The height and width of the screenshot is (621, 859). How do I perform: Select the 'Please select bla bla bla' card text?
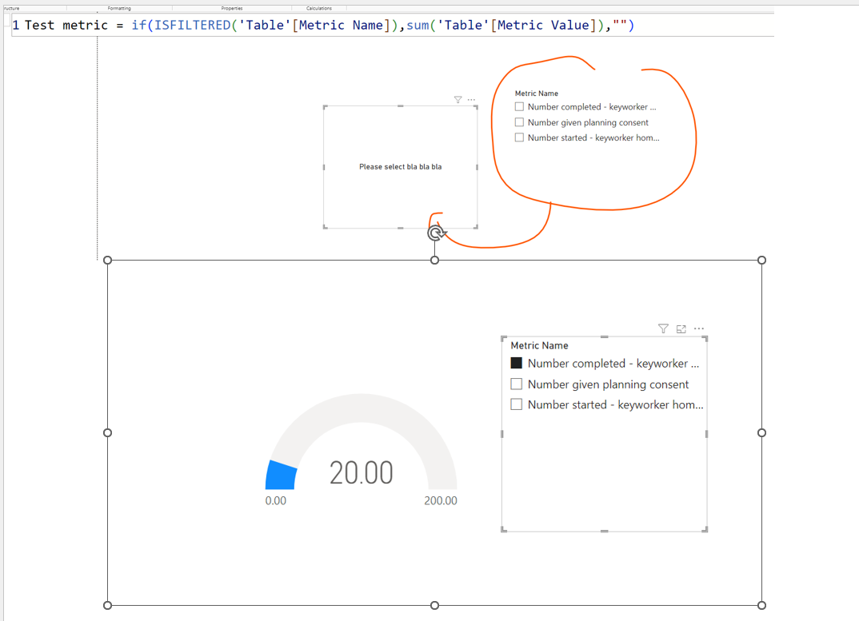(401, 166)
